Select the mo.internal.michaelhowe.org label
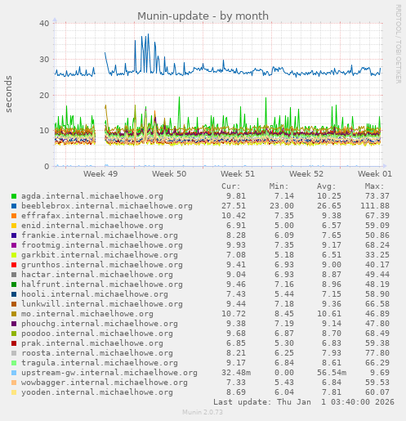406x421 pixels. pyautogui.click(x=87, y=314)
